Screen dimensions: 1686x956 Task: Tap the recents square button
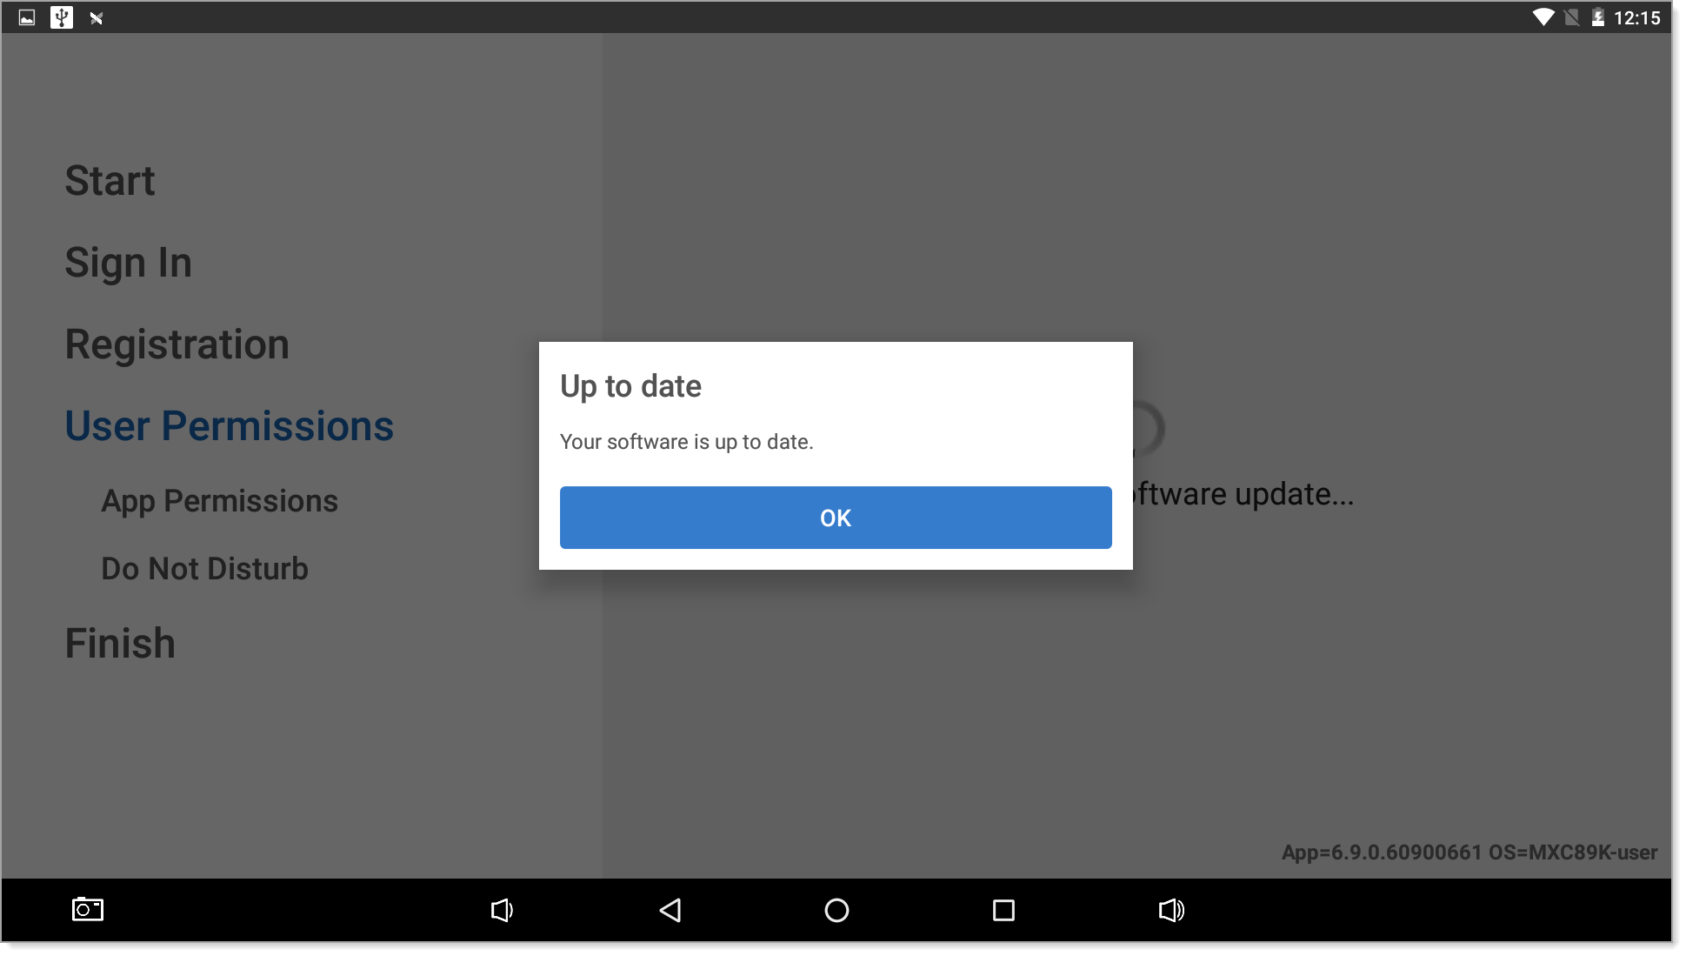coord(1004,907)
